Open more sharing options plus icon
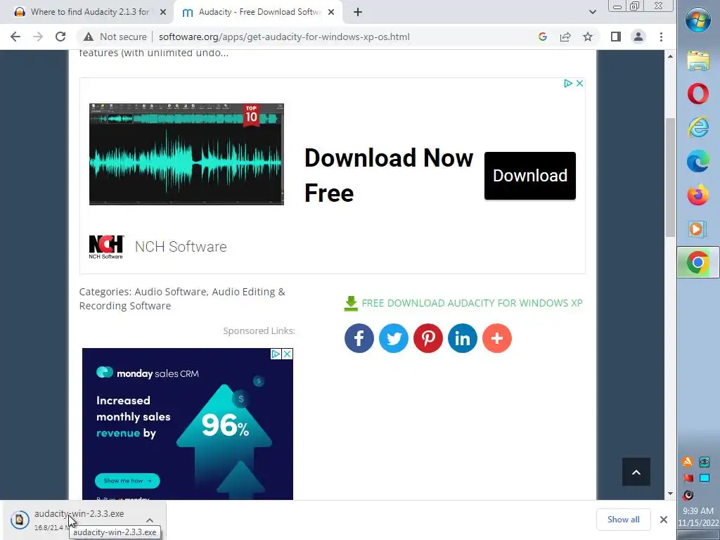The image size is (720, 540). [x=497, y=338]
